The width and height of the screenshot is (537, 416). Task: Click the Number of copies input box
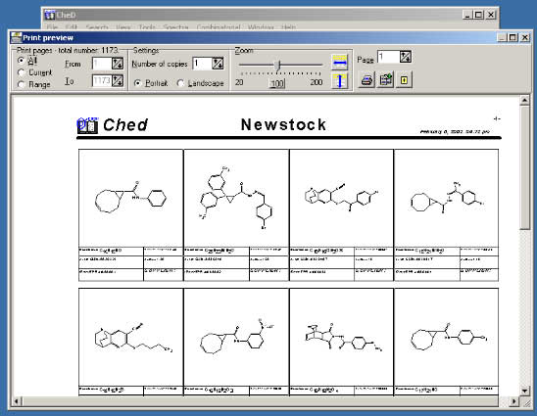coord(202,64)
